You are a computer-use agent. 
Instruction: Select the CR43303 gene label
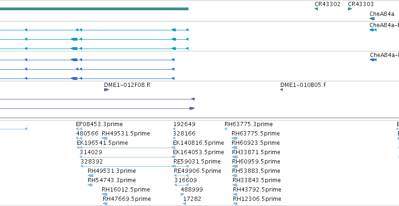click(361, 4)
